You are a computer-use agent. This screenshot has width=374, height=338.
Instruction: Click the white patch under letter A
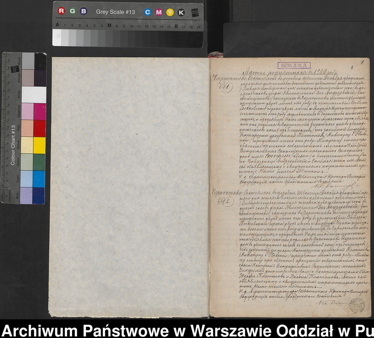point(57,37)
